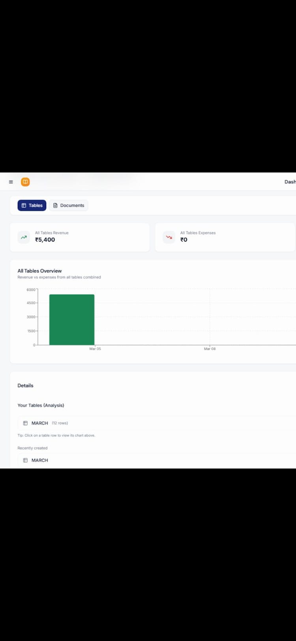Viewport: 296px width, 641px height.
Task: Click the (12 rows) count label
Action: click(x=60, y=423)
